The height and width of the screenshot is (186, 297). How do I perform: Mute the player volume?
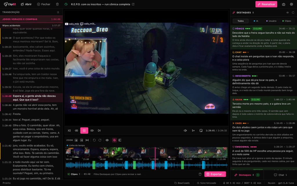(185, 130)
